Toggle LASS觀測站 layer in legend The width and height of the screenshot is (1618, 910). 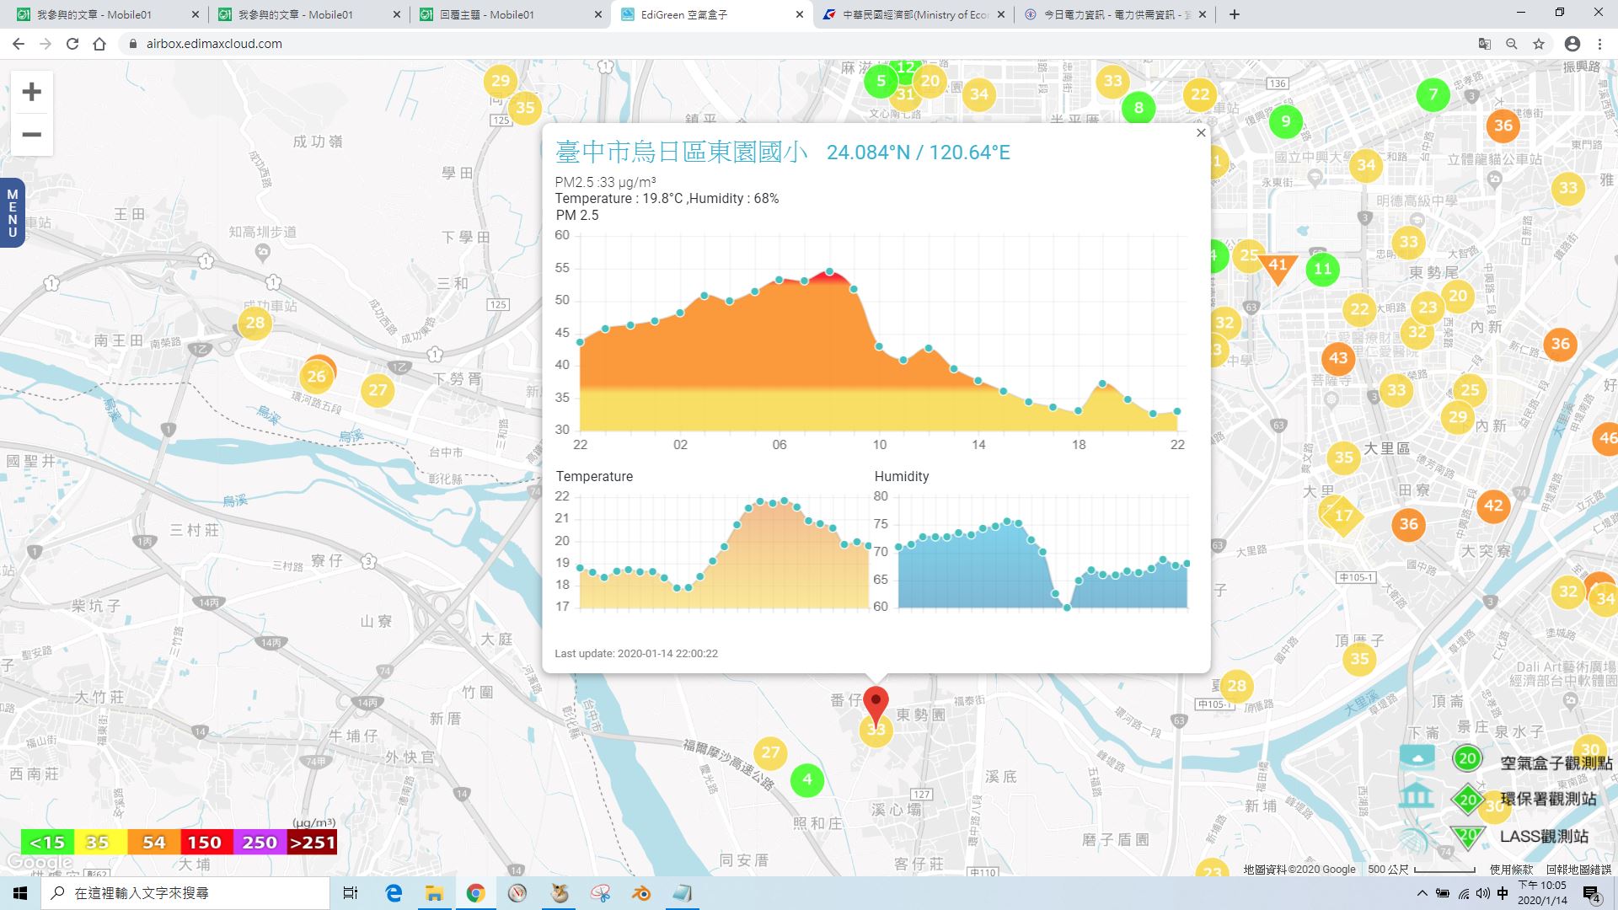pos(1468,837)
